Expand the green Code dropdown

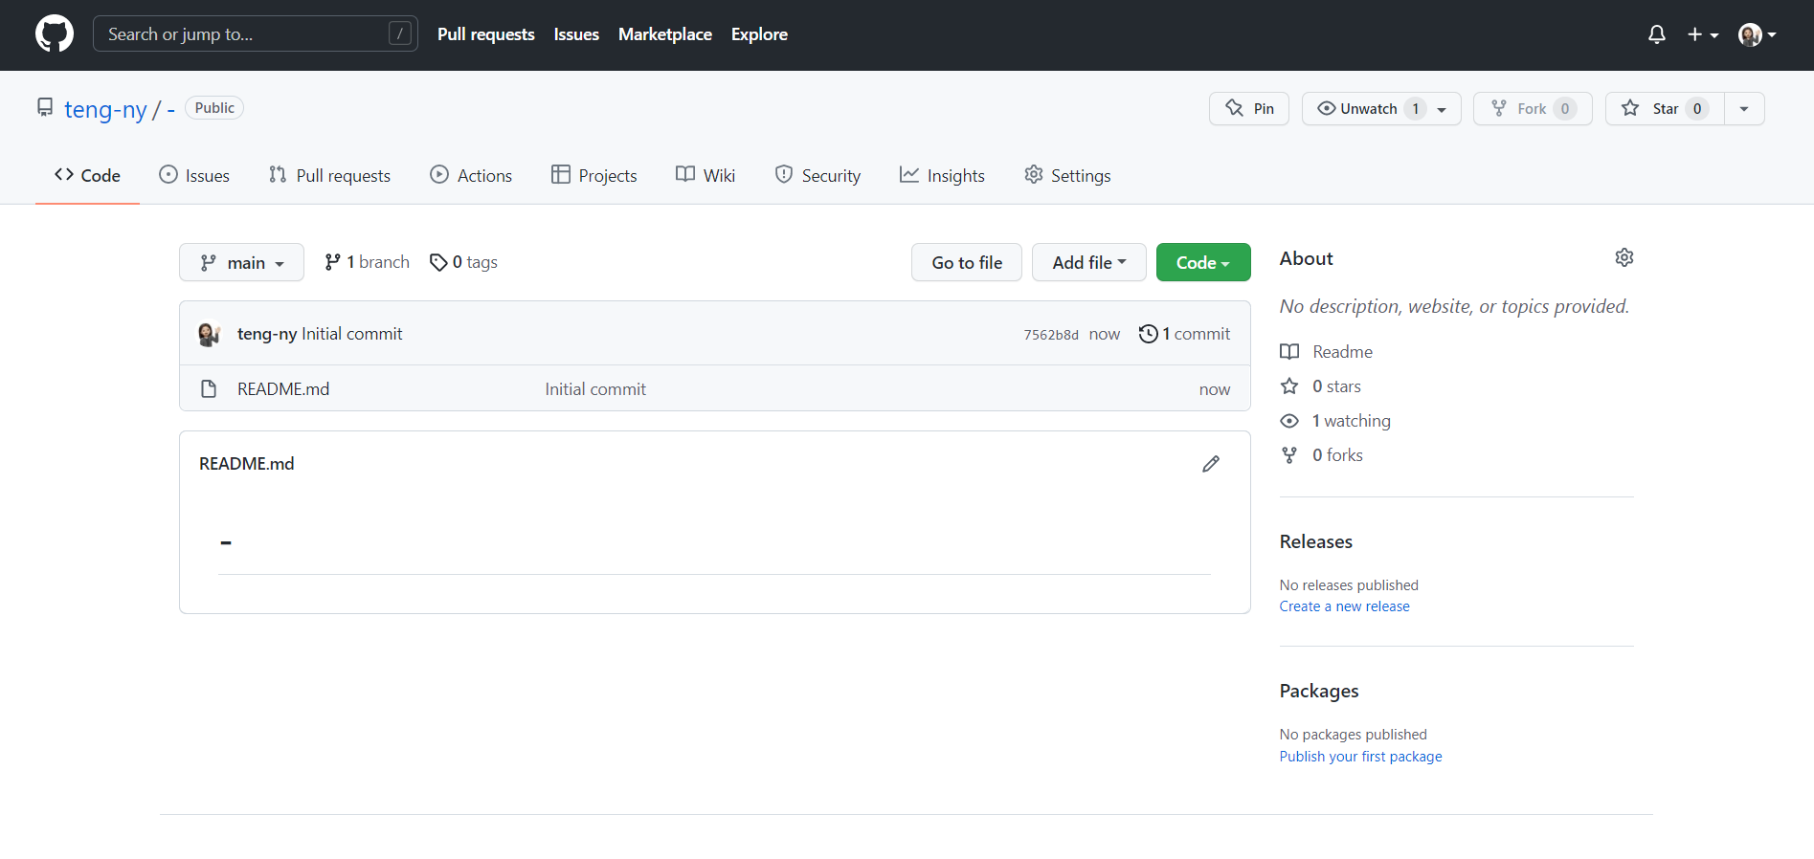point(1203,262)
